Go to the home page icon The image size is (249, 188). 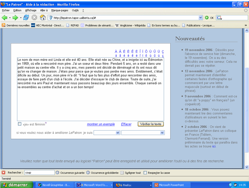pyautogui.click(x=42, y=18)
